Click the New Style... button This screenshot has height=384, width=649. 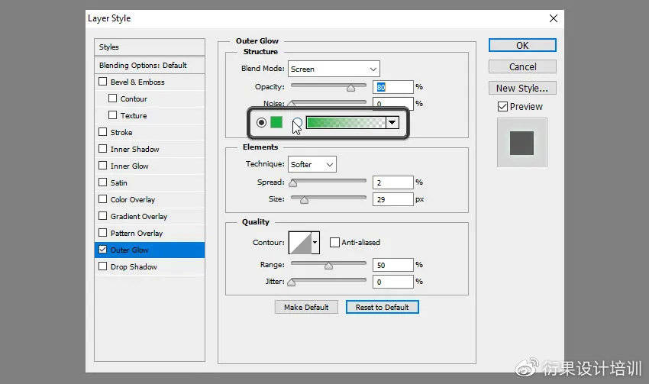[522, 88]
